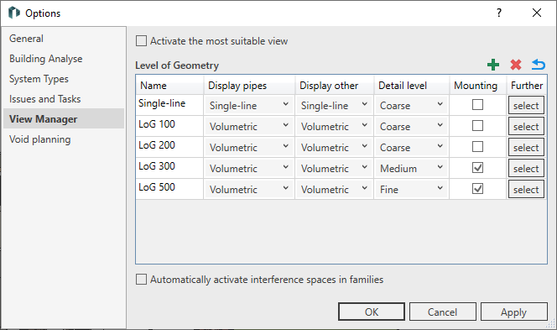This screenshot has width=557, height=330.
Task: Click the Detail level column header
Action: tap(411, 86)
